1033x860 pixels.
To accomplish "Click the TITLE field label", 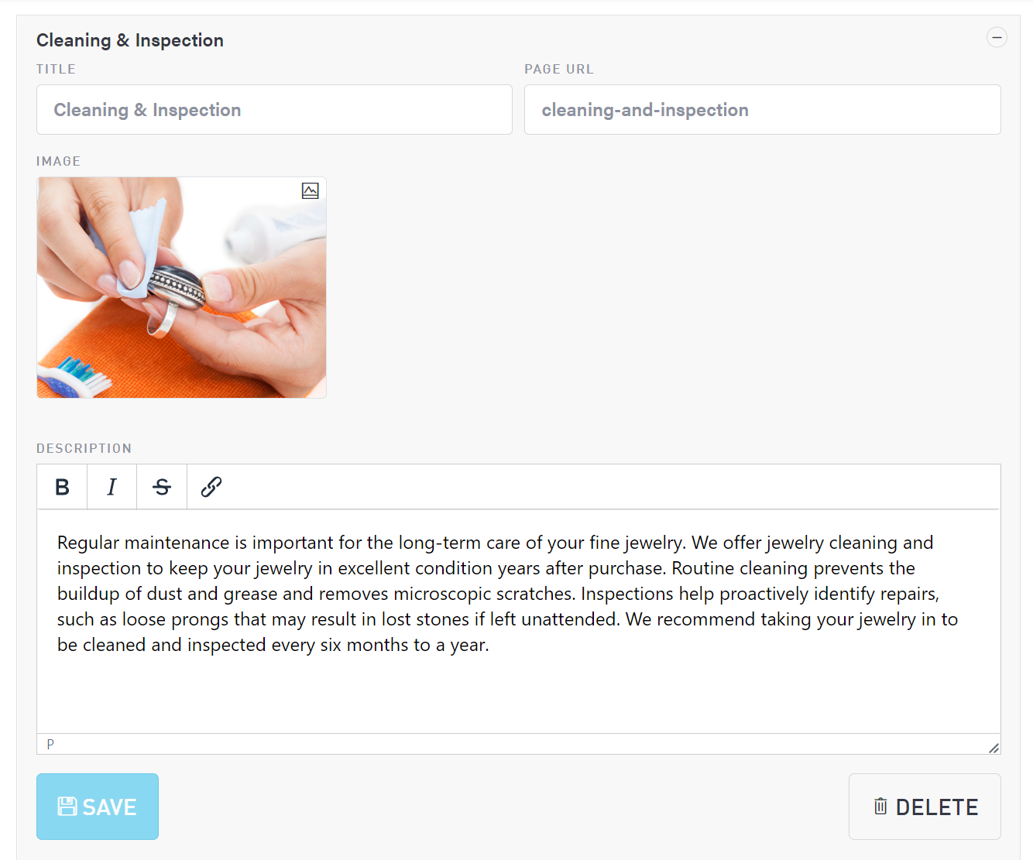I will [56, 69].
